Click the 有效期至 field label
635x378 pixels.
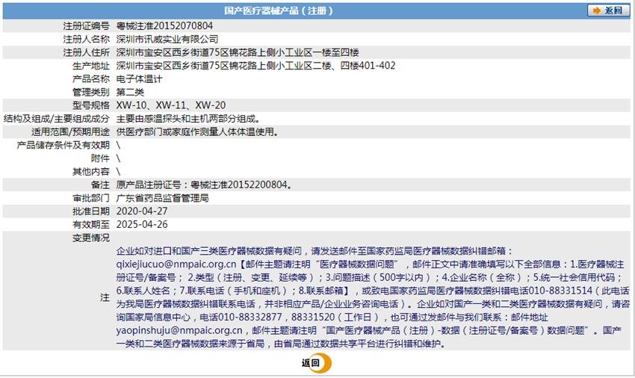tap(91, 225)
